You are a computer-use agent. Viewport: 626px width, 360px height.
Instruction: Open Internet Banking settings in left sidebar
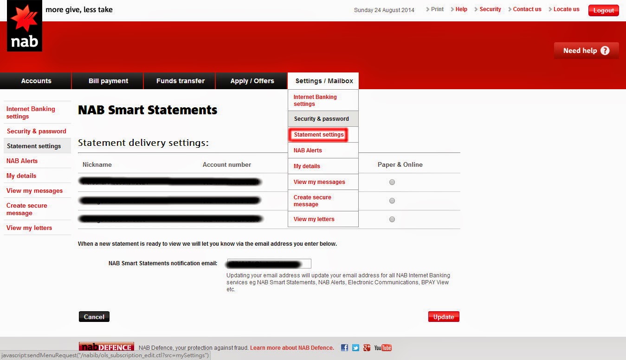(x=37, y=112)
